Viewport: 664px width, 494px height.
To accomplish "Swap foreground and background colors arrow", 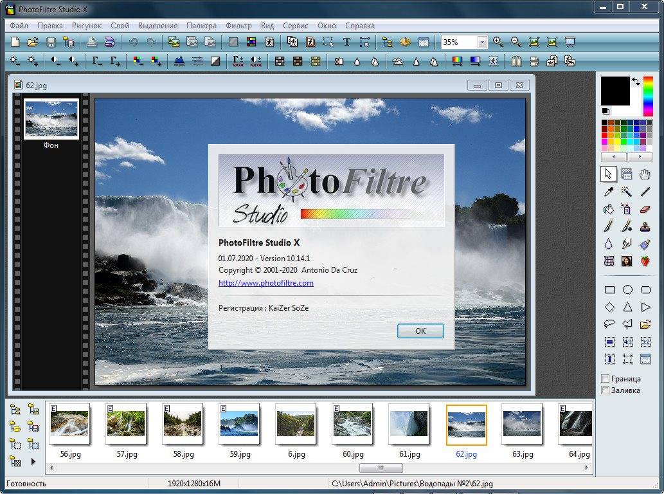I will pyautogui.click(x=636, y=81).
